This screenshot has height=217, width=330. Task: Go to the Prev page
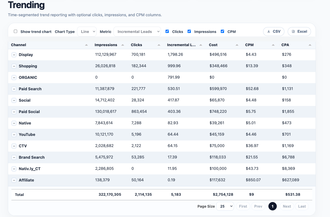[x=258, y=206]
